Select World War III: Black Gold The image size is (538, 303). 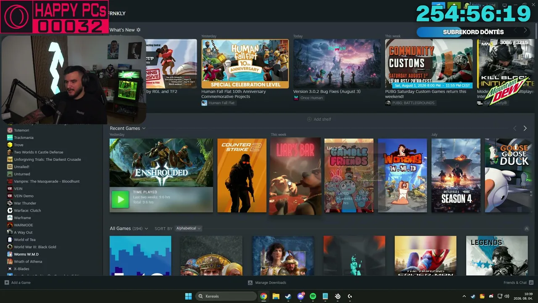pos(35,247)
